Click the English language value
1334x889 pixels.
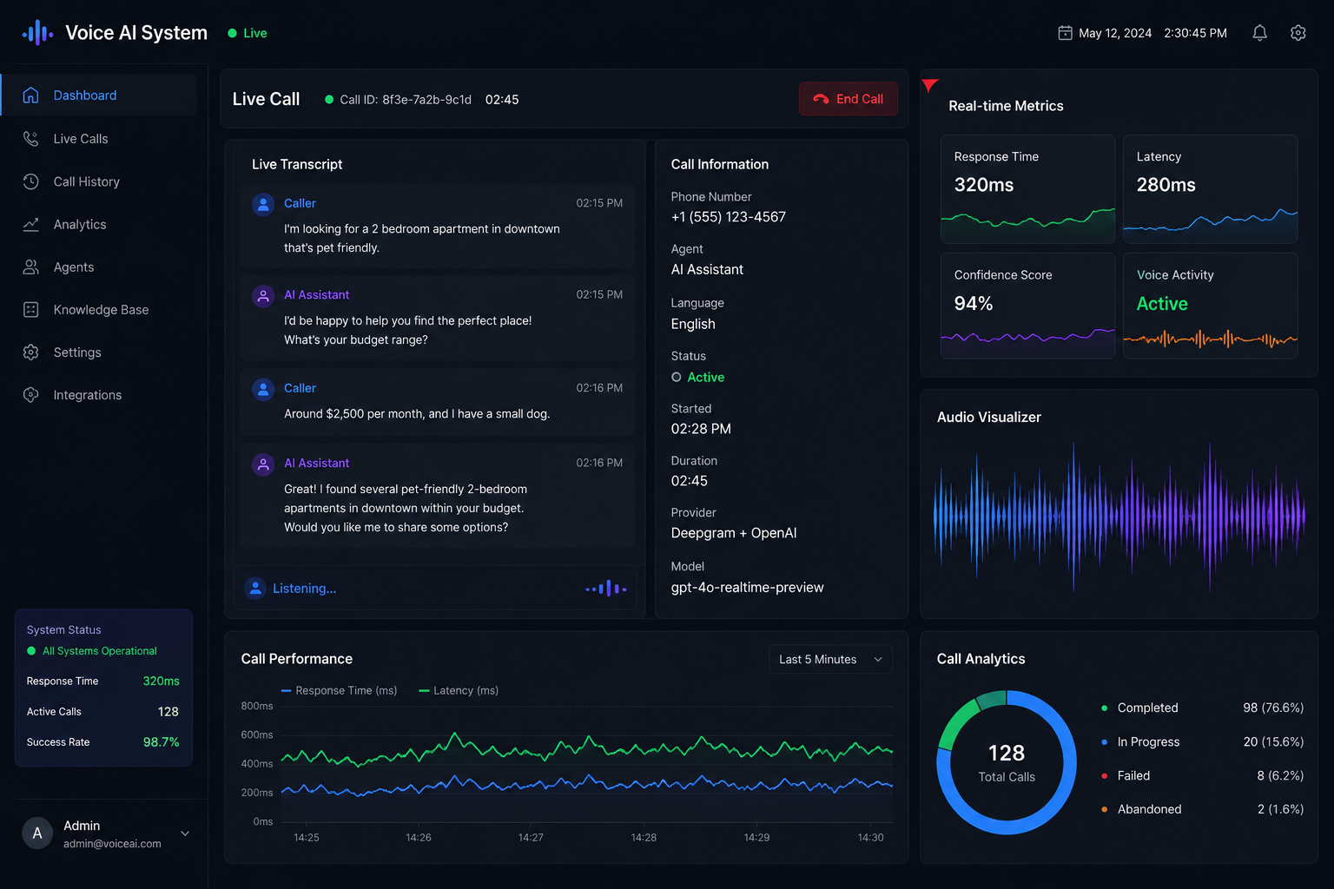[x=693, y=324]
